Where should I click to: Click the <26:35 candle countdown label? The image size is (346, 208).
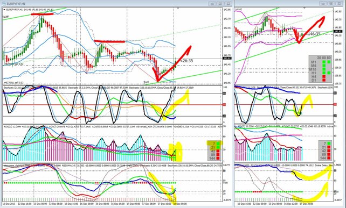[x=186, y=61]
